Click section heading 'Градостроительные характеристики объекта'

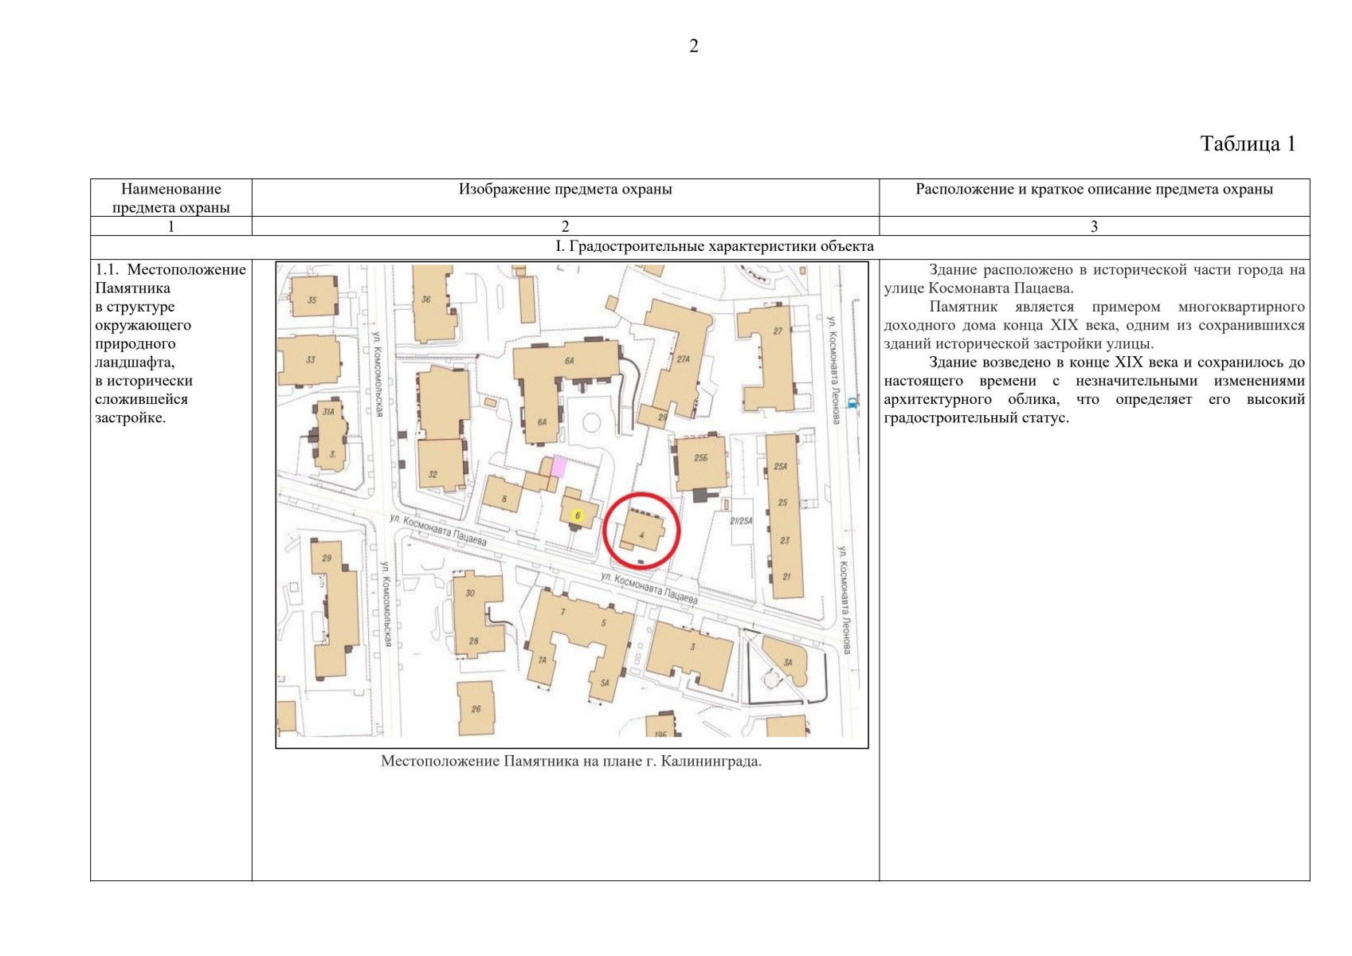[714, 246]
